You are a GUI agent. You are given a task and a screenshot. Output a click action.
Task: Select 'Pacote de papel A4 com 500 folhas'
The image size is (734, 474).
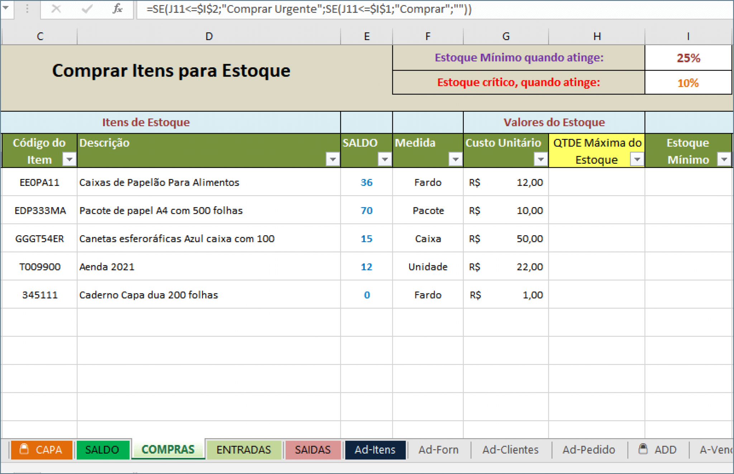pos(209,210)
